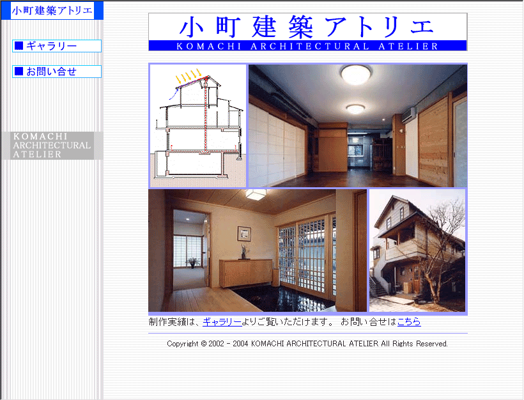Click the blue square icon beside ギャラリー
This screenshot has width=524, height=400.
[19, 46]
